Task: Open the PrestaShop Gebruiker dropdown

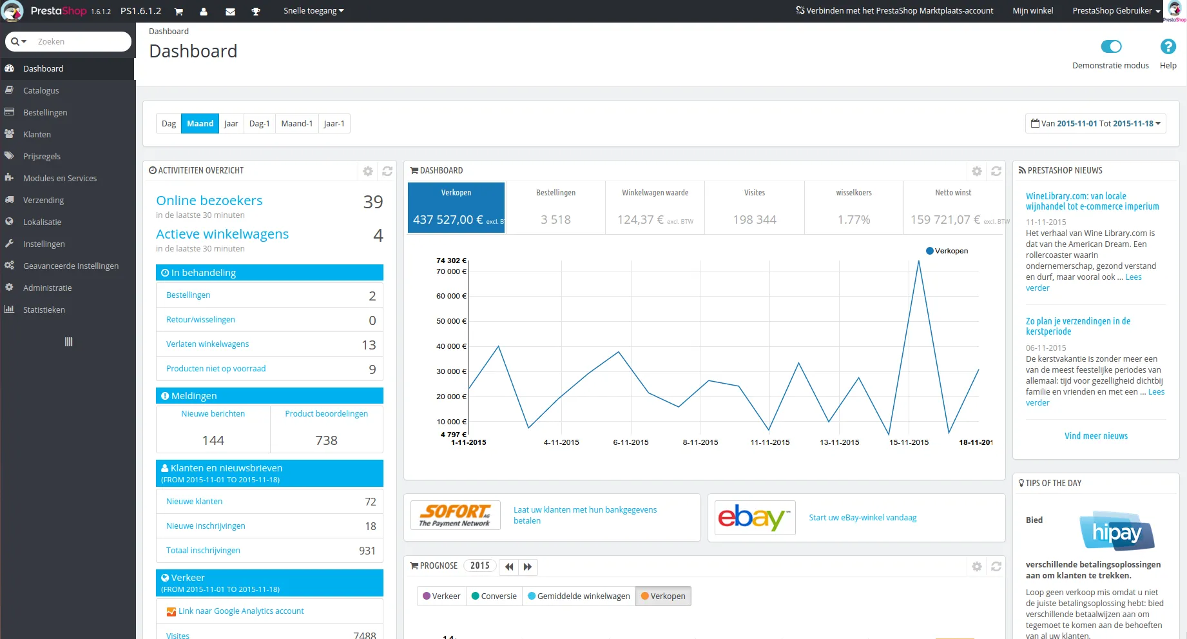Action: pyautogui.click(x=1115, y=10)
